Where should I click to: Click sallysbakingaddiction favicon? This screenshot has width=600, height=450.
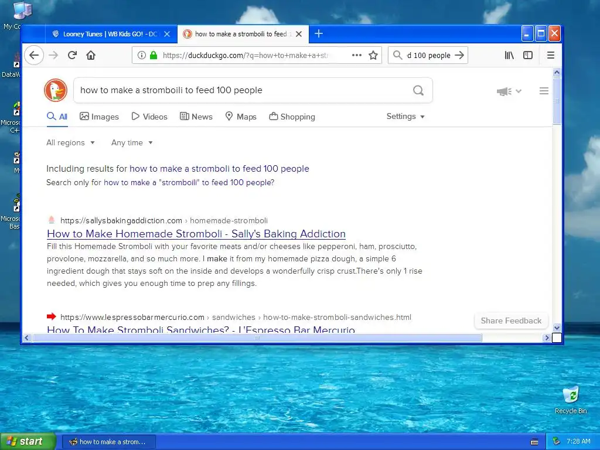click(x=52, y=220)
